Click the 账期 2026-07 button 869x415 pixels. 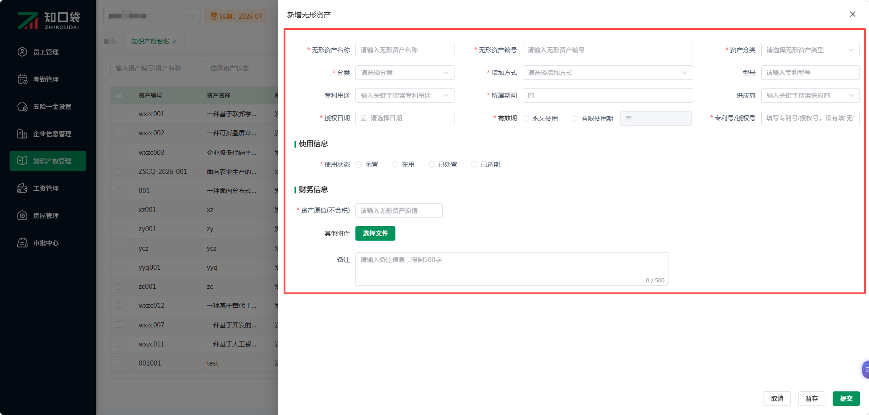(236, 16)
